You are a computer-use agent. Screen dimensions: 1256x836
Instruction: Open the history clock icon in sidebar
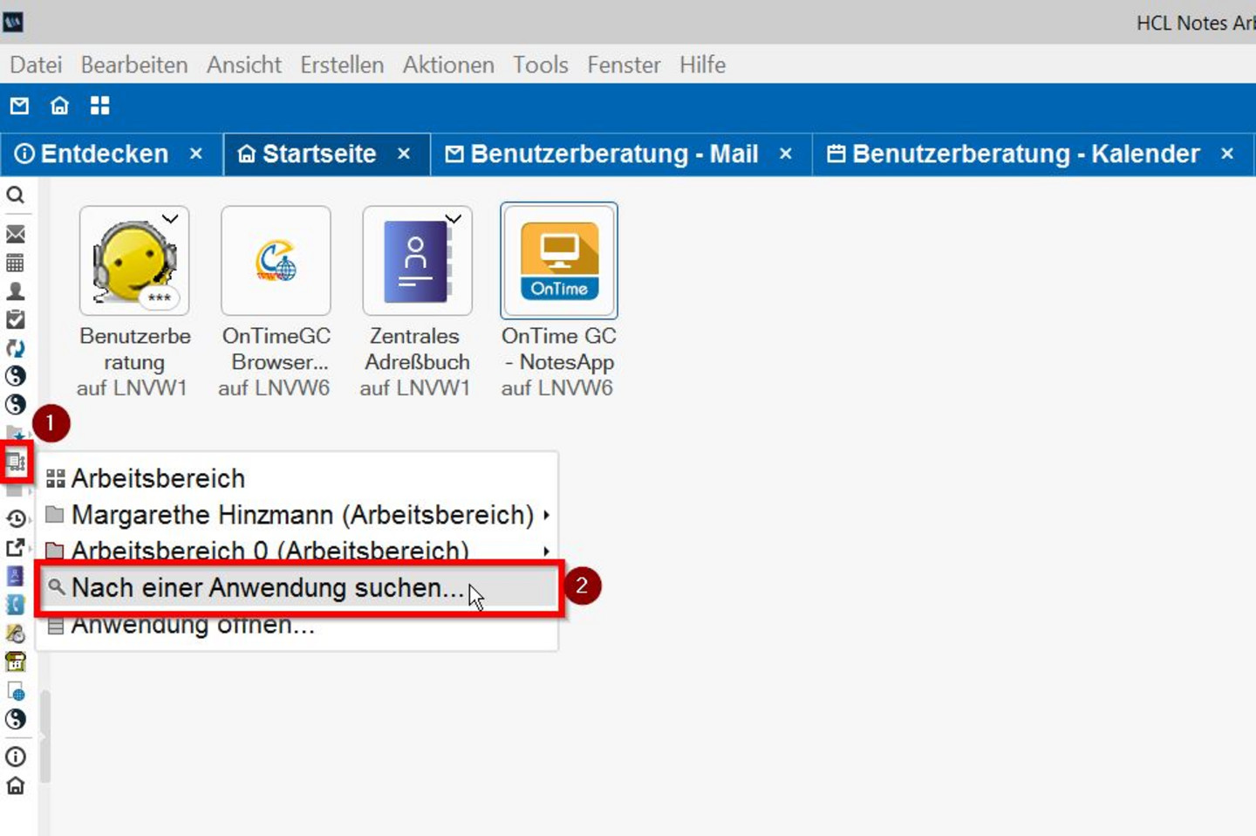(15, 519)
